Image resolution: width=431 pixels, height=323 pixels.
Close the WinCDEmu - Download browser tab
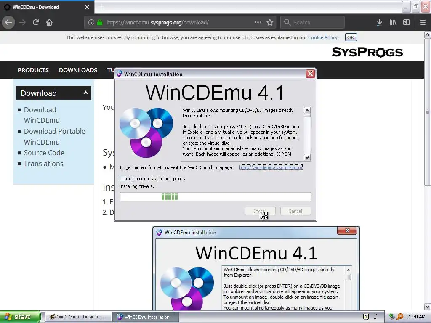(x=87, y=7)
